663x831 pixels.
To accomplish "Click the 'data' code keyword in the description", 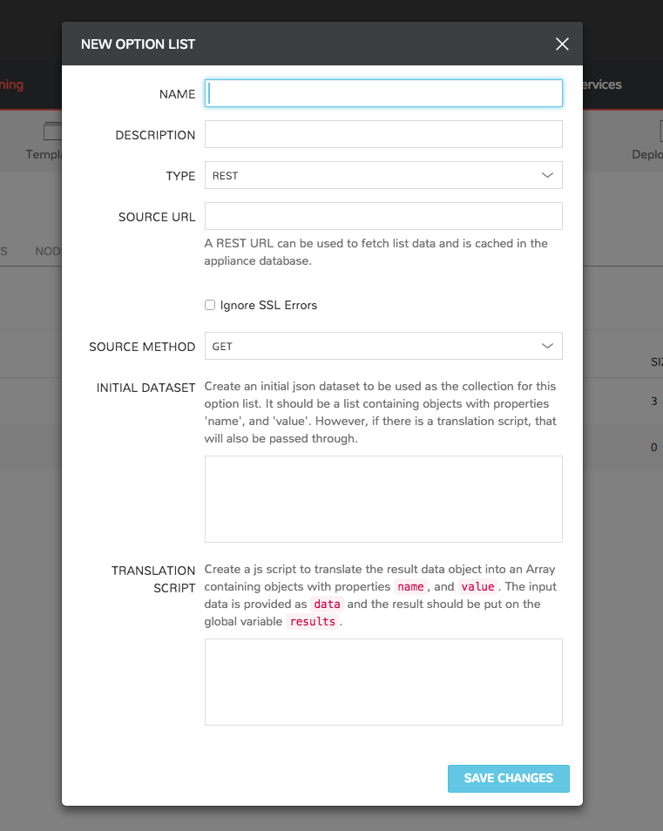I will 327,605.
